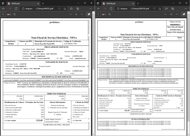The image size is (190, 136).
Task: Close the DEPOIS.pdf tab
Action: pyautogui.click(x=133, y=4)
